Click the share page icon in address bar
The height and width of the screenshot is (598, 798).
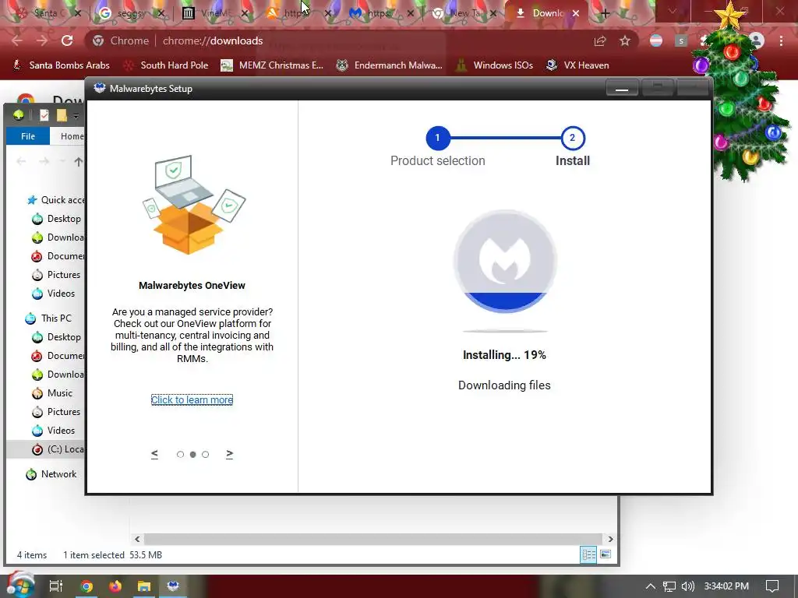pos(600,40)
